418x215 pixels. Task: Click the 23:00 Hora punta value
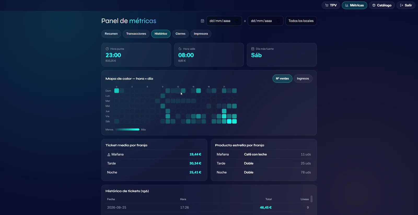[113, 55]
